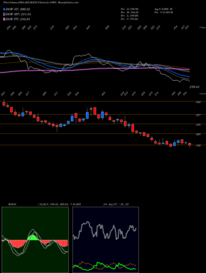Open the ADX indicator chart panel
The image size is (206, 273).
(106, 240)
